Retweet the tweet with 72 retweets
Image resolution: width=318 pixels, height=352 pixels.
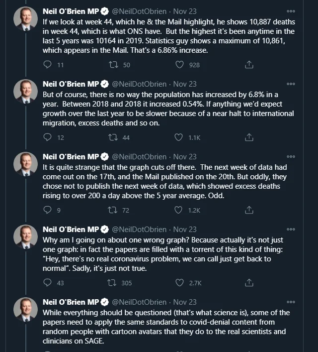(x=112, y=210)
